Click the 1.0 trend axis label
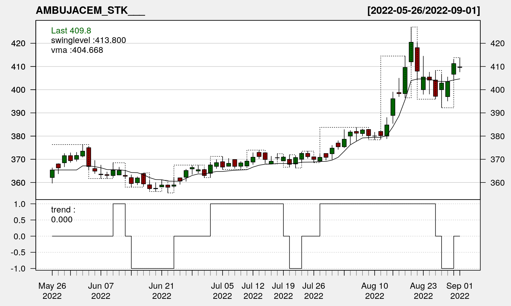The image size is (511, 306). point(20,204)
